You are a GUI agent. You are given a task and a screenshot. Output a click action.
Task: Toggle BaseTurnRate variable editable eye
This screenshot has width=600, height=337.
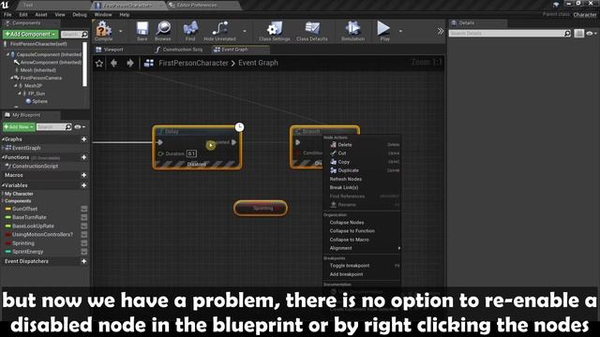(x=84, y=217)
